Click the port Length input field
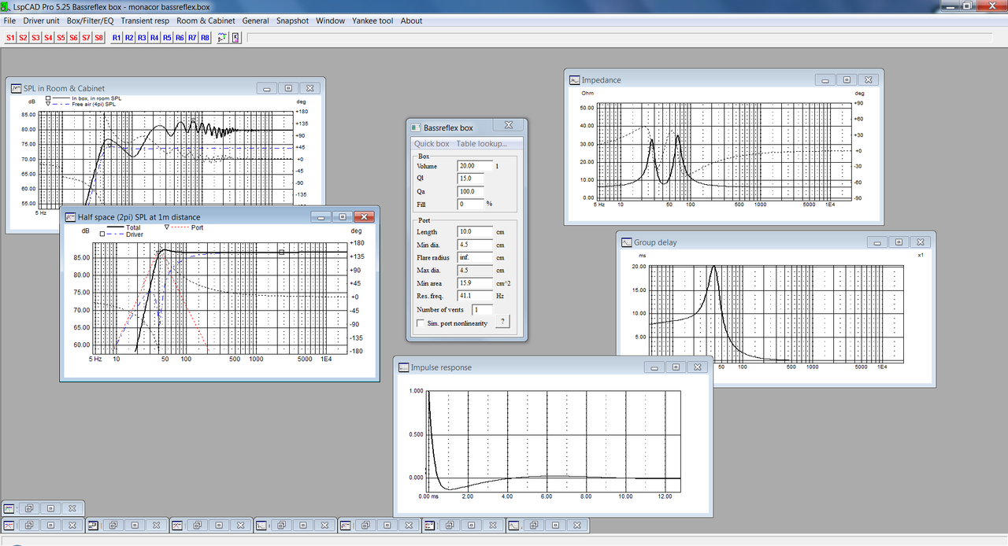Viewport: 1008px width, 546px height. tap(475, 231)
